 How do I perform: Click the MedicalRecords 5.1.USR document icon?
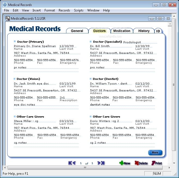point(8,19)
